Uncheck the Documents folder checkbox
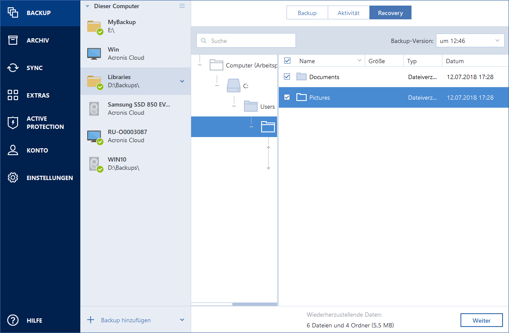The width and height of the screenshot is (509, 333). pyautogui.click(x=287, y=77)
